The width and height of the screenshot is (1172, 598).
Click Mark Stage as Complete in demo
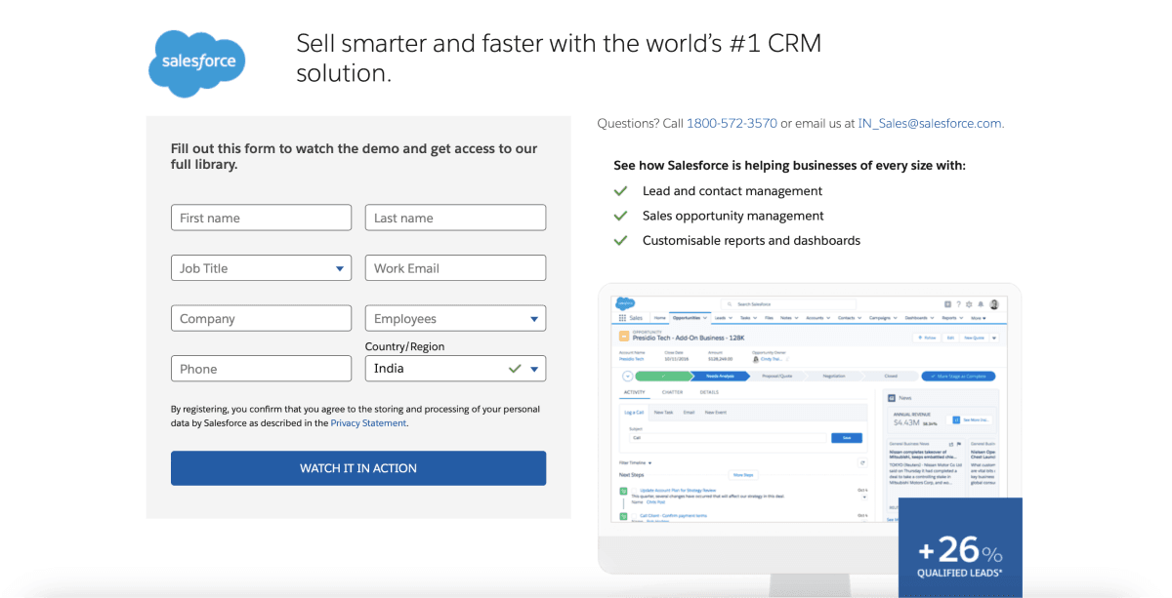pos(958,376)
